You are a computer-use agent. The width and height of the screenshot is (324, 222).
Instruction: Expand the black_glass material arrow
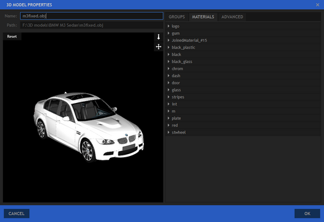(x=168, y=61)
